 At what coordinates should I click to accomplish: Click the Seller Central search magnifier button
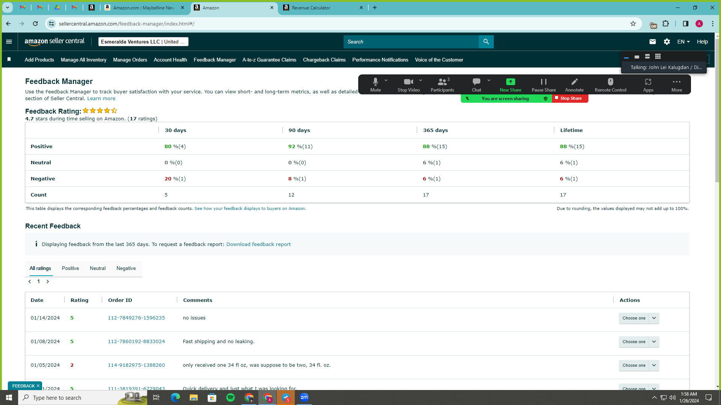pyautogui.click(x=486, y=42)
